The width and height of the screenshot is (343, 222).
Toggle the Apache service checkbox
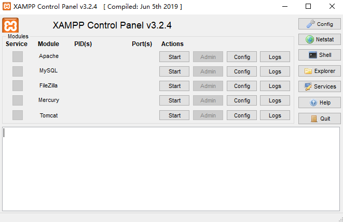tap(18, 57)
